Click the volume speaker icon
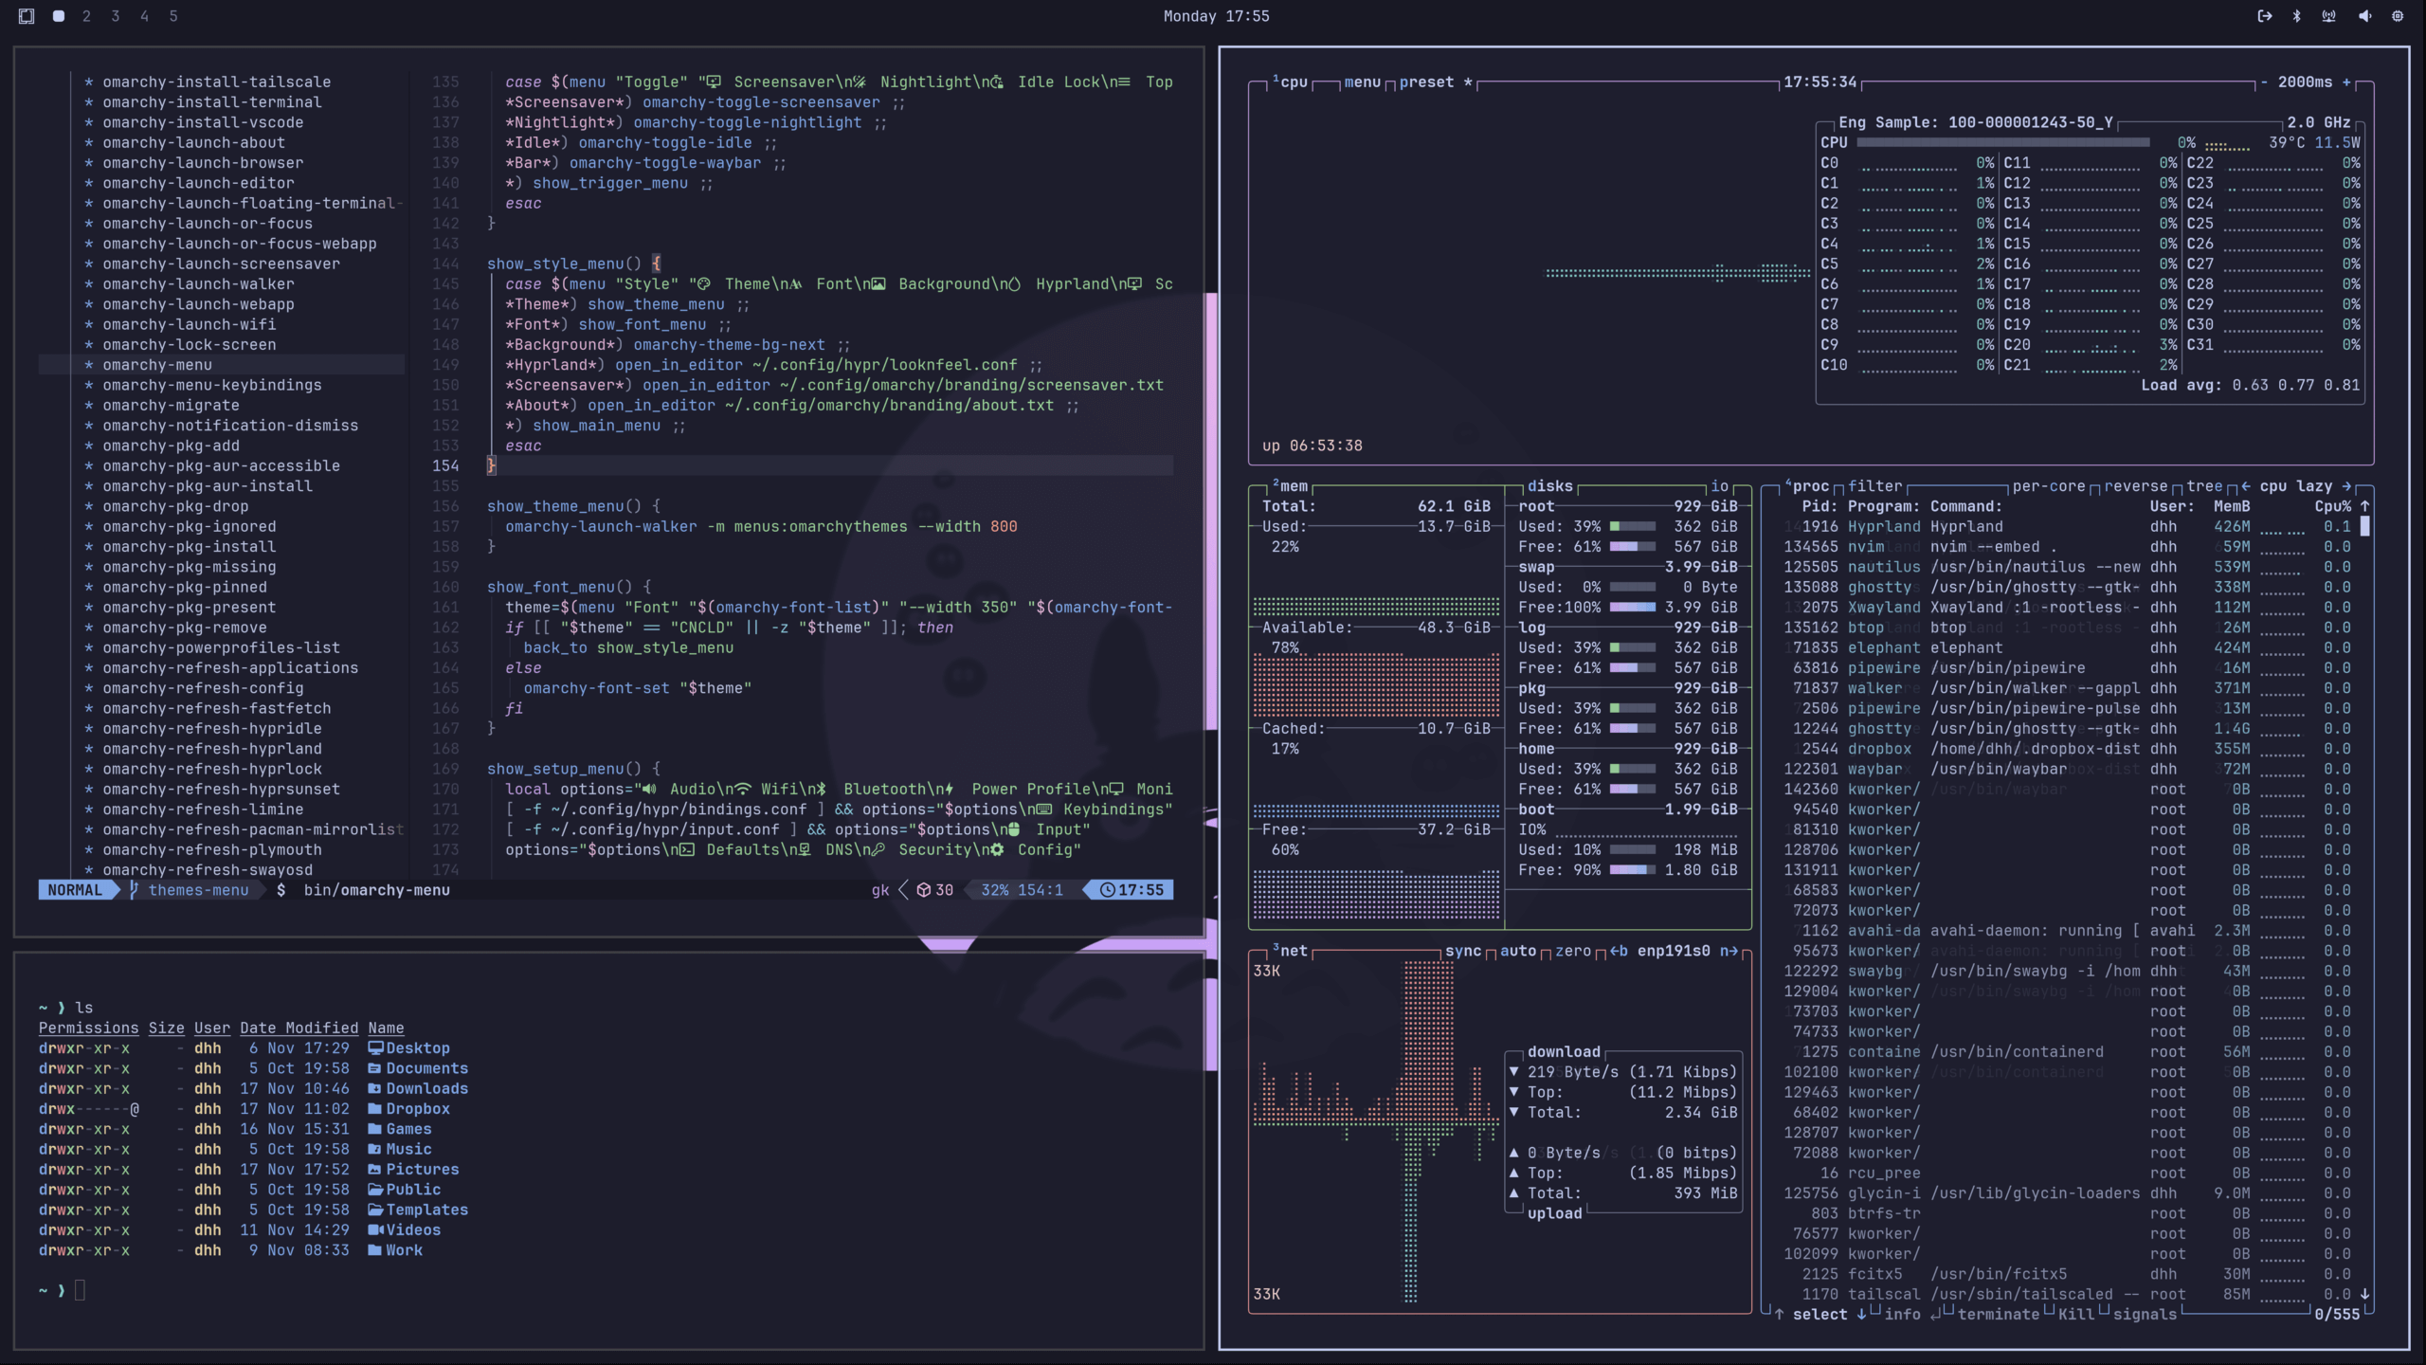The width and height of the screenshot is (2426, 1365). pyautogui.click(x=2364, y=16)
